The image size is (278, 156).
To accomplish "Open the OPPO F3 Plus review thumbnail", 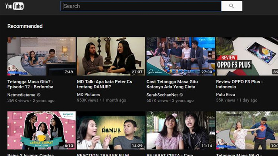I will coord(247,56).
